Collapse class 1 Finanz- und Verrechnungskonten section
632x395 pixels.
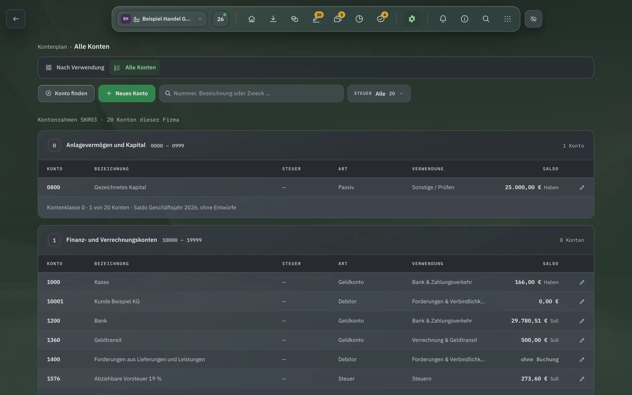pos(316,240)
